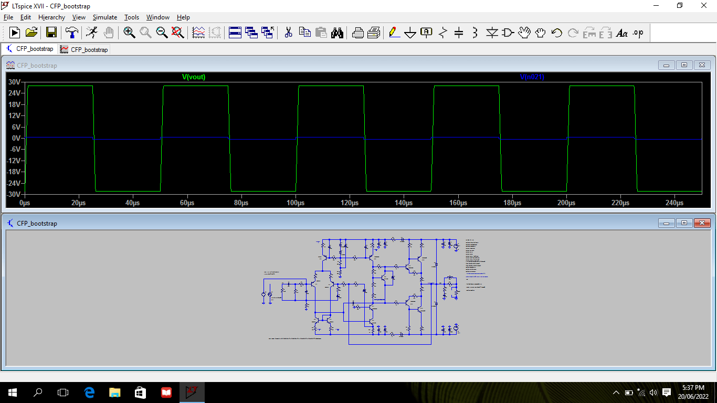Open the volume control in system tray
This screenshot has width=717, height=403.
click(653, 392)
